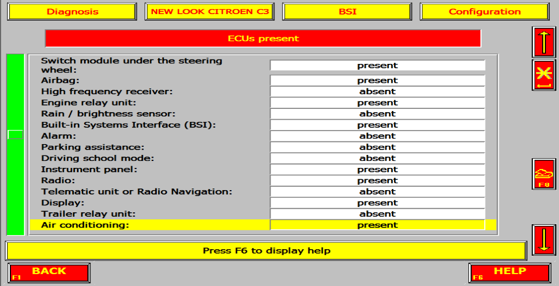Open the HELP F6 button
Screen dimensions: 559x286
click(x=510, y=273)
